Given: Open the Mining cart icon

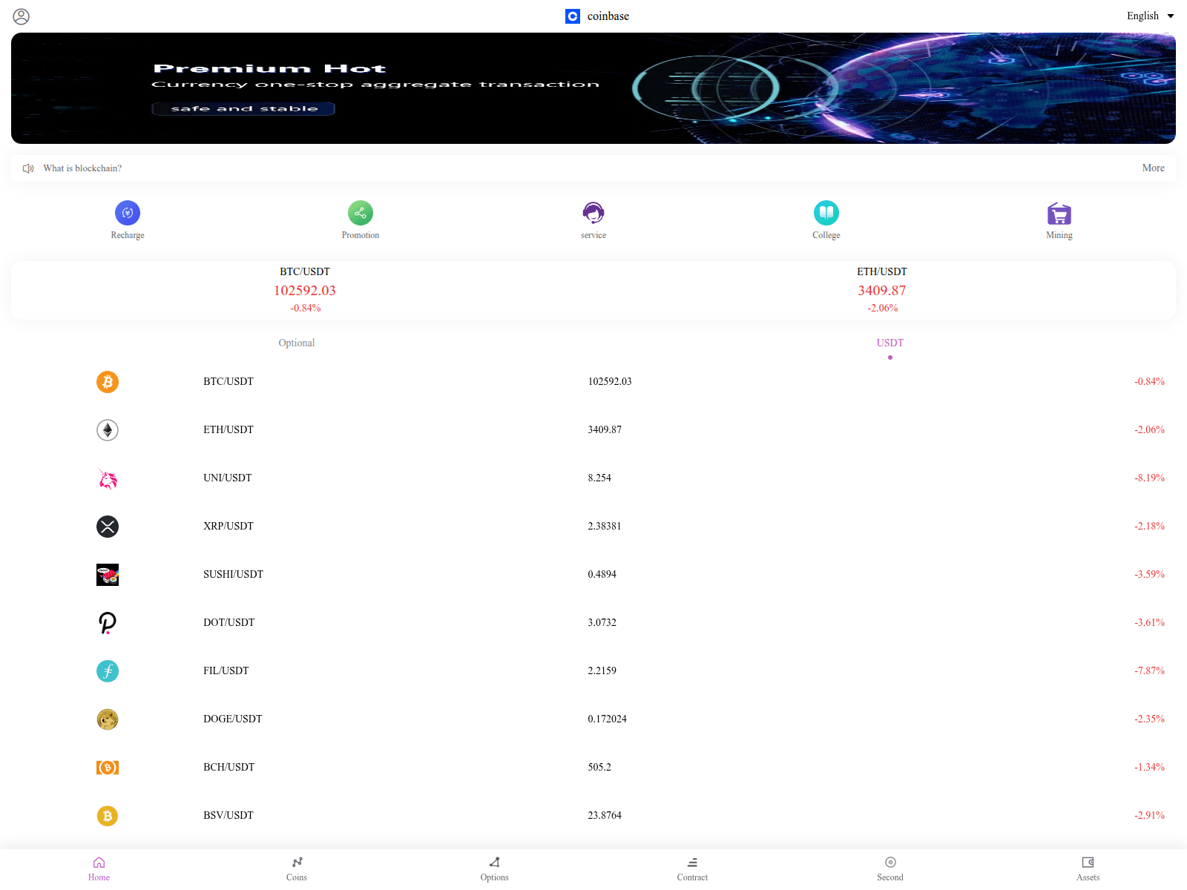Looking at the screenshot, I should click(x=1059, y=213).
